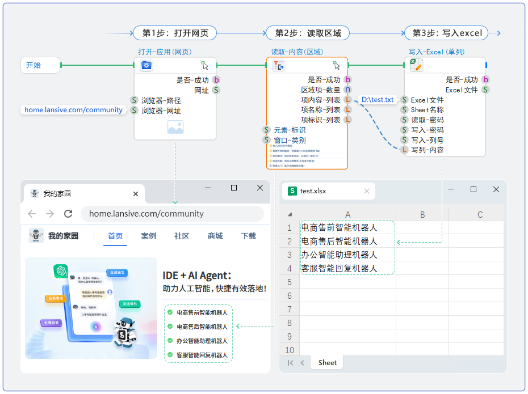This screenshot has height=394, width=528.
Task: Reload the browser page
Action: 68,214
